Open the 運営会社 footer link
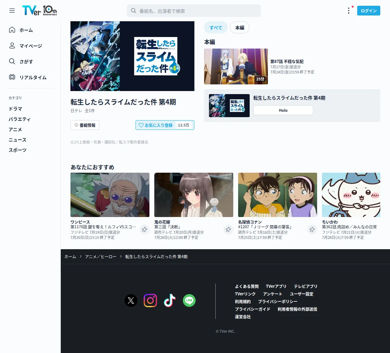The width and height of the screenshot is (390, 353). (243, 317)
